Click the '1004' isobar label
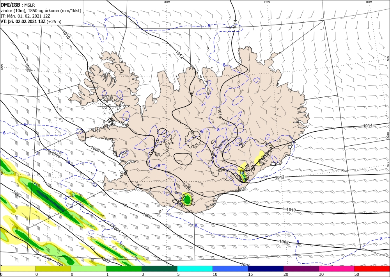The image size is (390, 277). (x=116, y=230)
